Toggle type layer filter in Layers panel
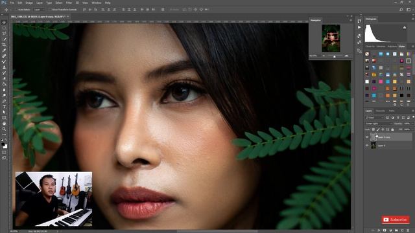 (x=397, y=118)
